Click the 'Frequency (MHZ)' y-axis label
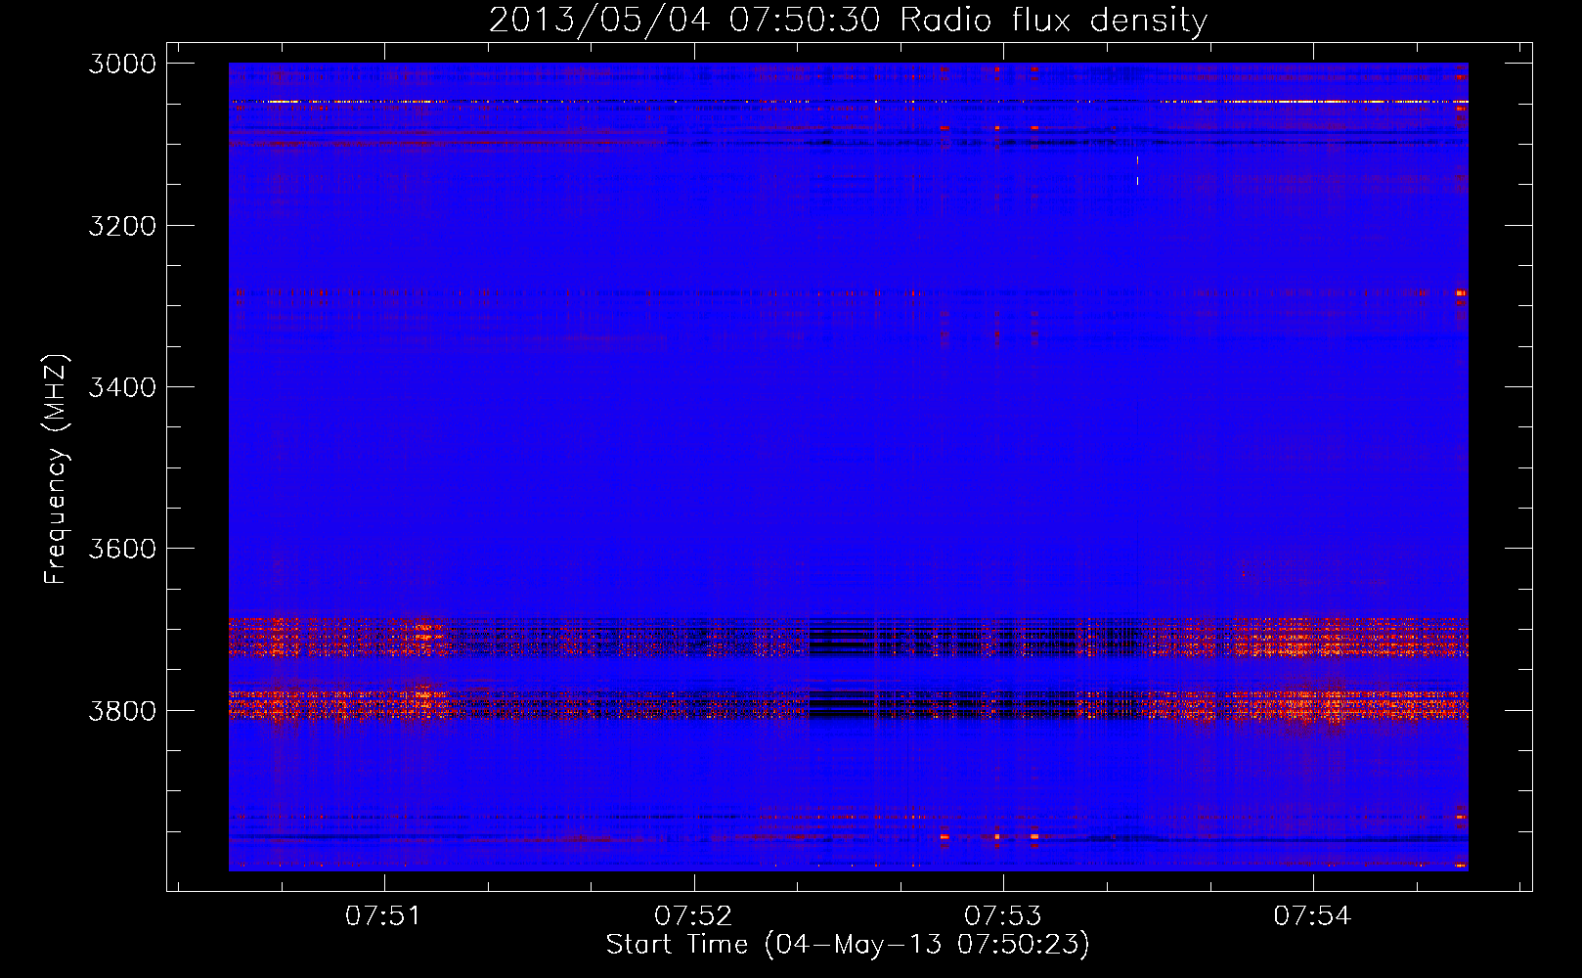This screenshot has height=978, width=1582. pyautogui.click(x=56, y=469)
